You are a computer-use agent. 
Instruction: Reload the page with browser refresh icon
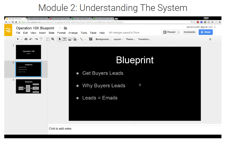13,22
